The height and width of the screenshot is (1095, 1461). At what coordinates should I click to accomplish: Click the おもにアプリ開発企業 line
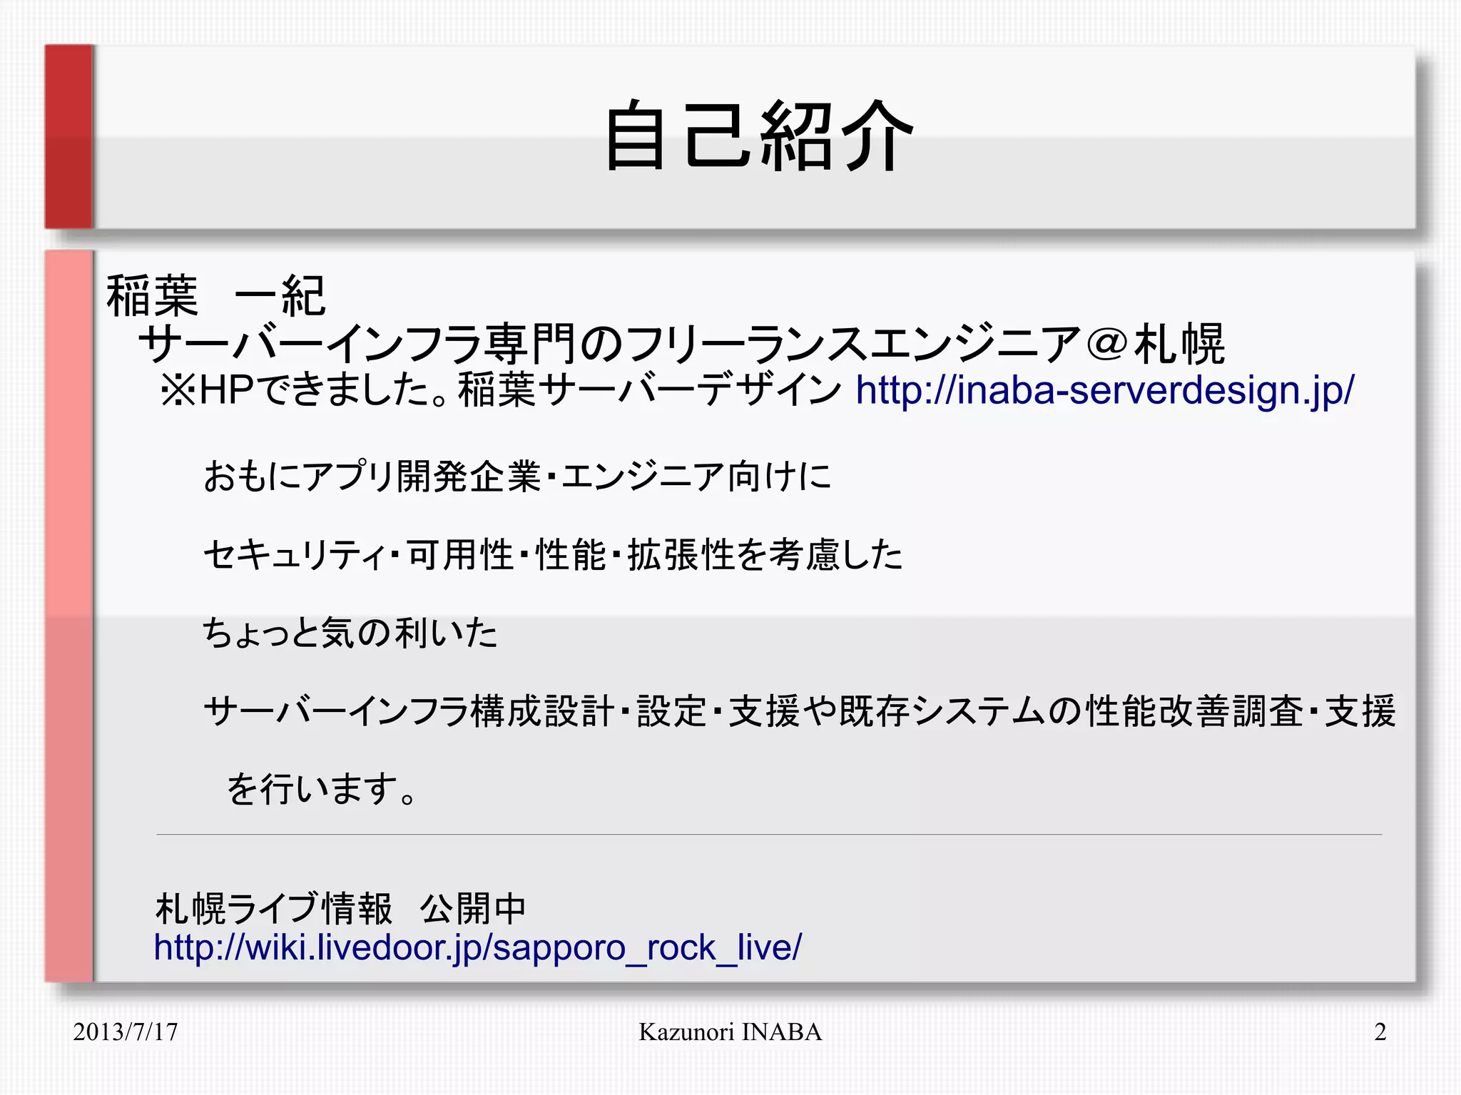point(516,476)
